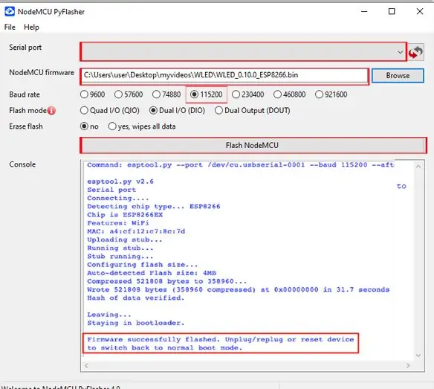Click the "Command: esptool.py --port" console line
The image size is (434, 389).
coord(240,165)
